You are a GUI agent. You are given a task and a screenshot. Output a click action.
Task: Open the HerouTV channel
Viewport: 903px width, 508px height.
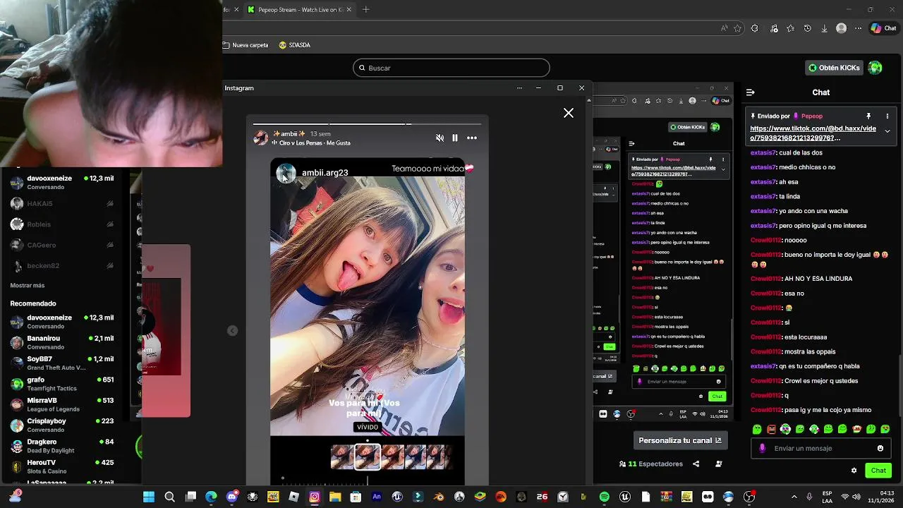coord(62,466)
